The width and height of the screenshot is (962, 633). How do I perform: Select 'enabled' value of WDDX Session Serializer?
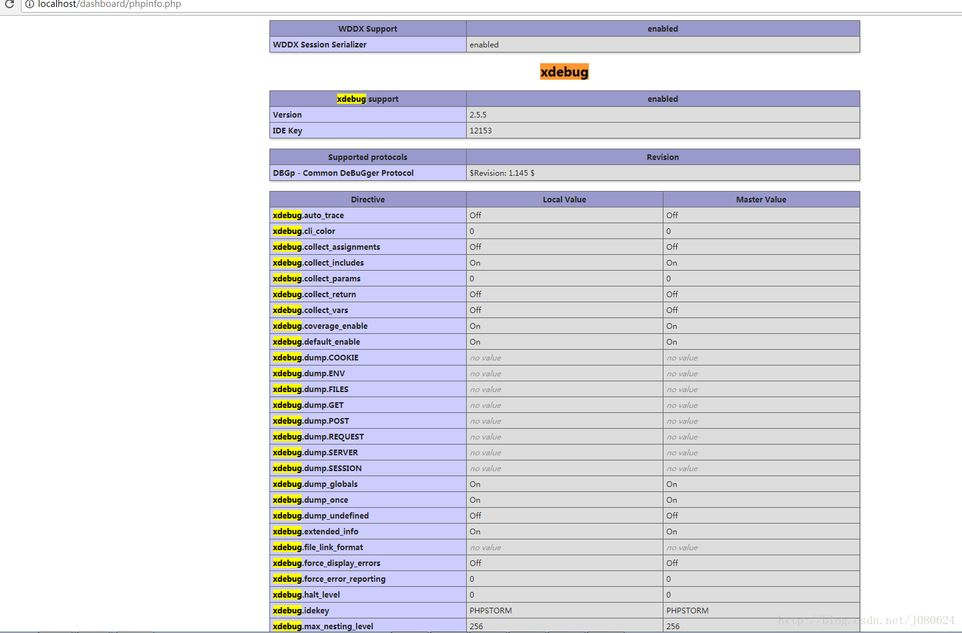click(484, 44)
